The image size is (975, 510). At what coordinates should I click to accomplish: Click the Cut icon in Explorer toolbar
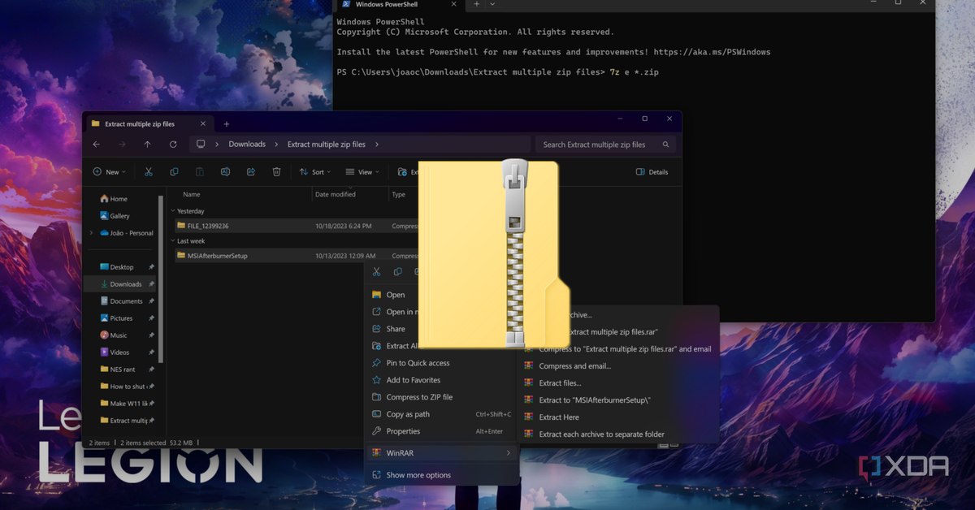coord(149,172)
